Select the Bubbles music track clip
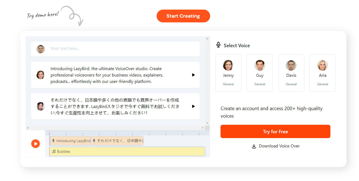This screenshot has height=181, width=359. (x=127, y=151)
